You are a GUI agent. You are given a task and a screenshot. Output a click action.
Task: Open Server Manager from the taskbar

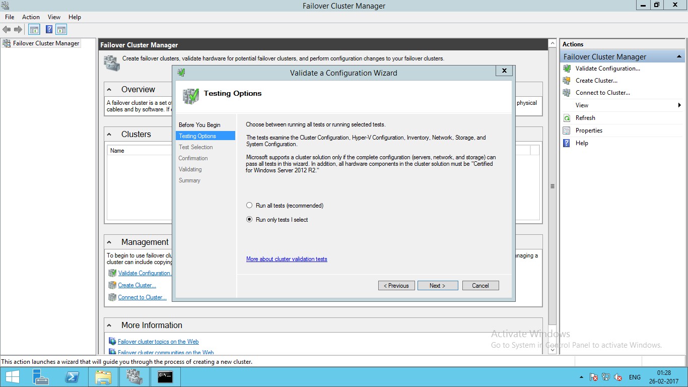click(40, 377)
